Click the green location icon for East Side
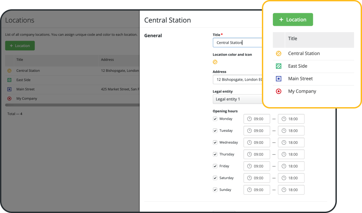This screenshot has height=213, width=362. click(x=278, y=66)
